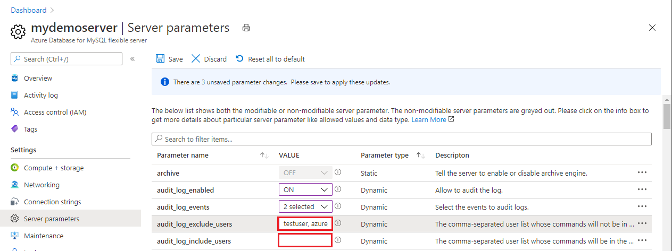This screenshot has width=672, height=251.
Task: Go to Networking in sidebar
Action: pos(42,185)
